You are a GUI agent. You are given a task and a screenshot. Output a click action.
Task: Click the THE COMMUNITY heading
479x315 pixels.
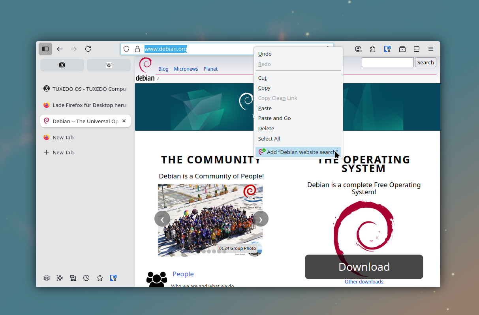click(x=211, y=160)
